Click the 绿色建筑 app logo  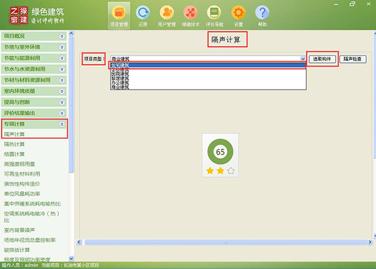coord(36,15)
